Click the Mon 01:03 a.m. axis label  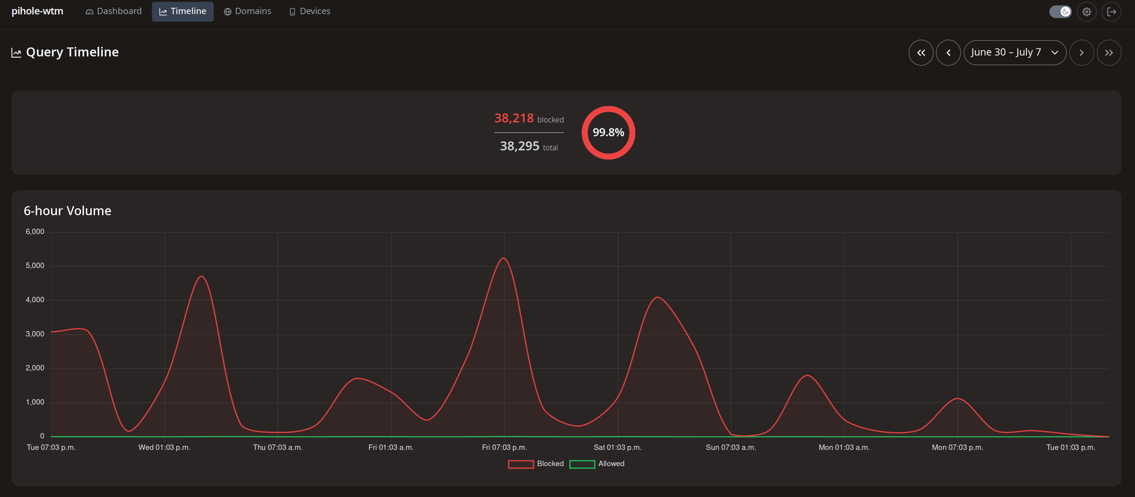click(x=844, y=447)
